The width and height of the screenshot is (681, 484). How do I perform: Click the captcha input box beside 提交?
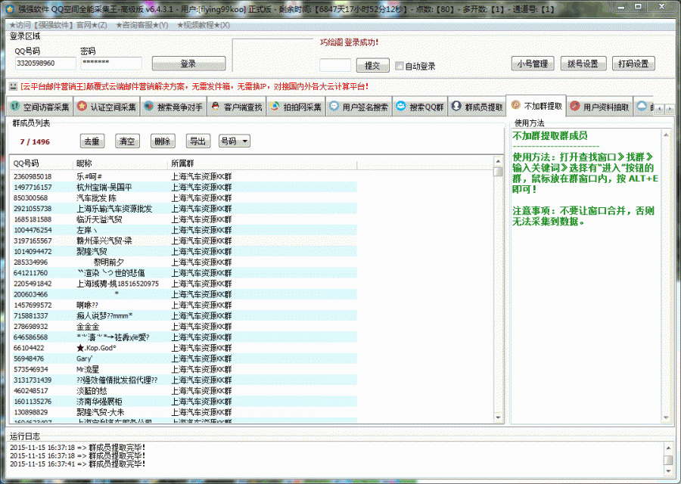[335, 66]
